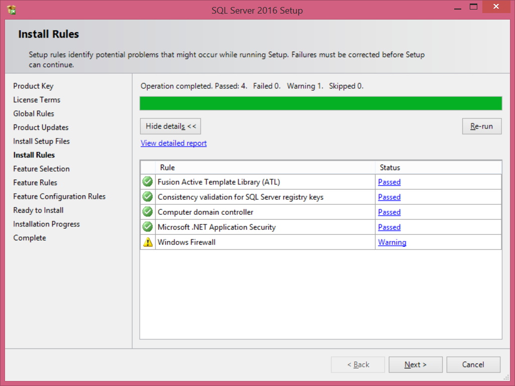Select Complete step in sidebar
The width and height of the screenshot is (515, 386).
click(x=30, y=237)
